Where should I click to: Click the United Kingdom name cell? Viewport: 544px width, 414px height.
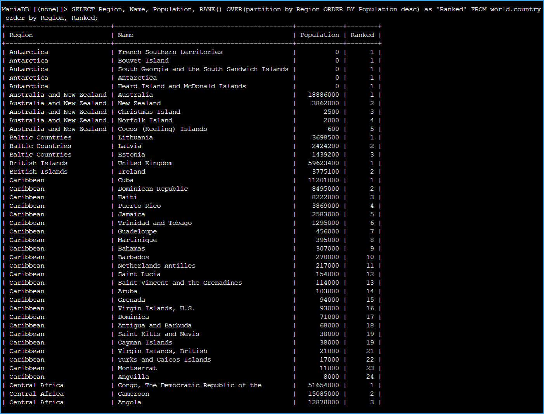click(x=145, y=163)
